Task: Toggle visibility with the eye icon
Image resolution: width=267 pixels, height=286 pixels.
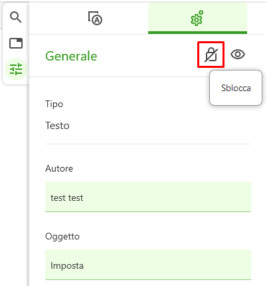Action: (x=238, y=55)
